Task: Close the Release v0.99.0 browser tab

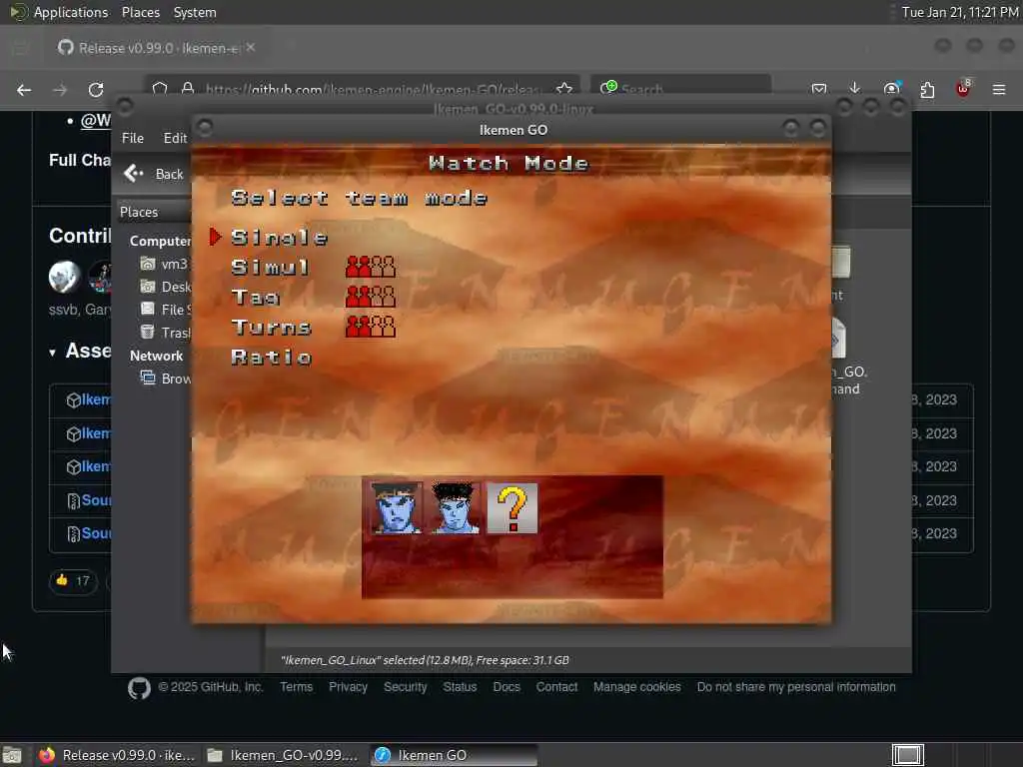Action: pos(251,48)
